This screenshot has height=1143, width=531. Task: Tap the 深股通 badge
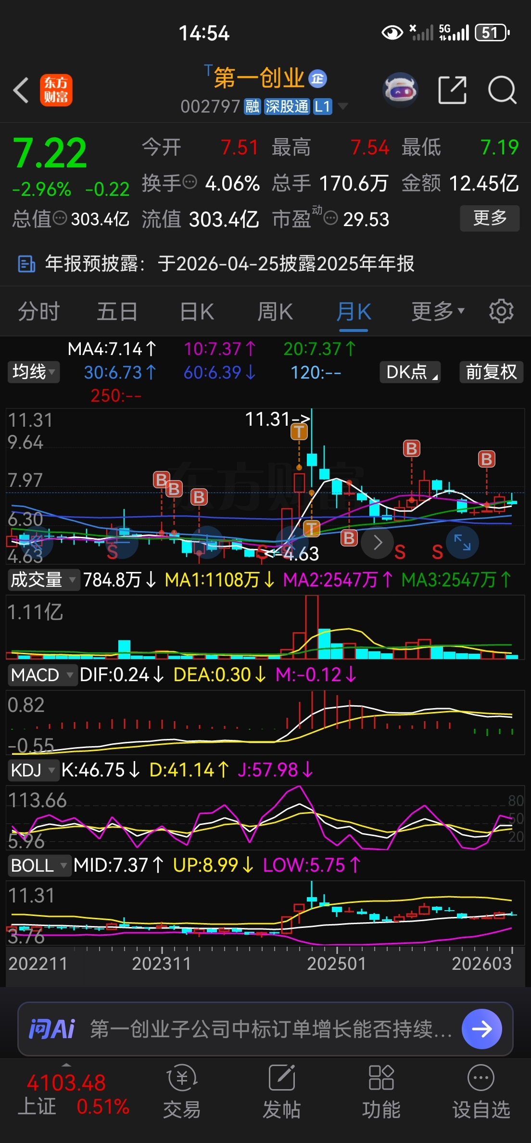287,106
